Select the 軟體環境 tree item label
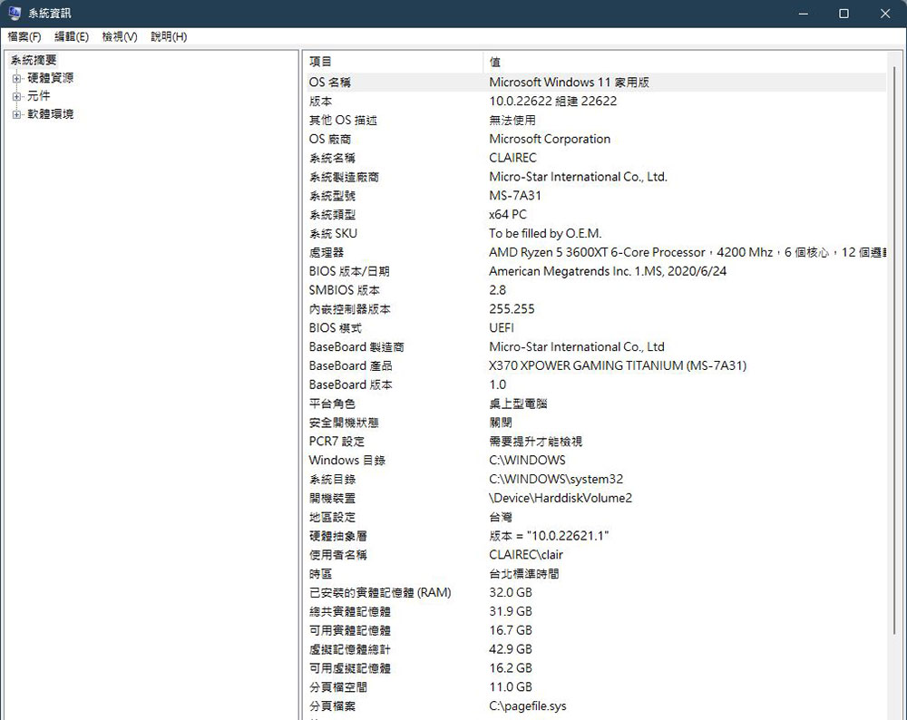This screenshot has width=907, height=720. [x=51, y=114]
